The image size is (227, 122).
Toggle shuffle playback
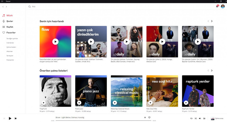coord(196,119)
